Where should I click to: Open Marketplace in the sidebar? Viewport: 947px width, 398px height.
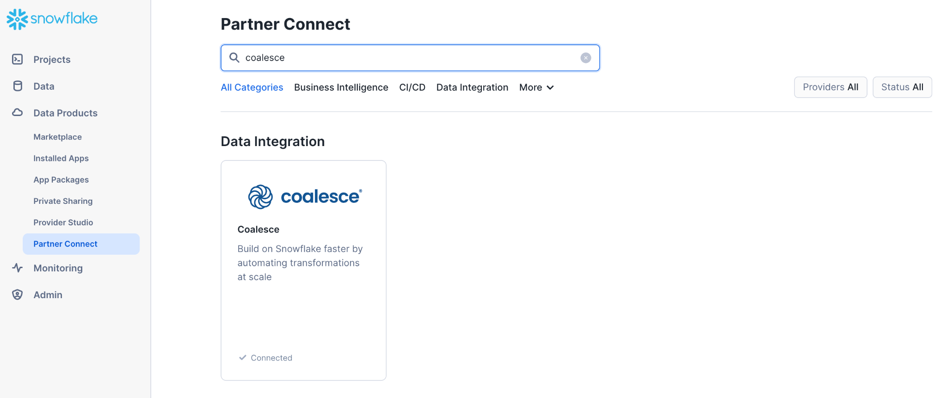pyautogui.click(x=57, y=137)
